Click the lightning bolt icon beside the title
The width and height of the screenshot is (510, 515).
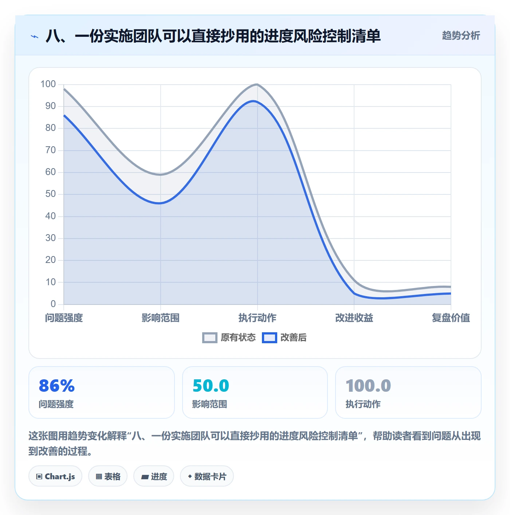(35, 36)
